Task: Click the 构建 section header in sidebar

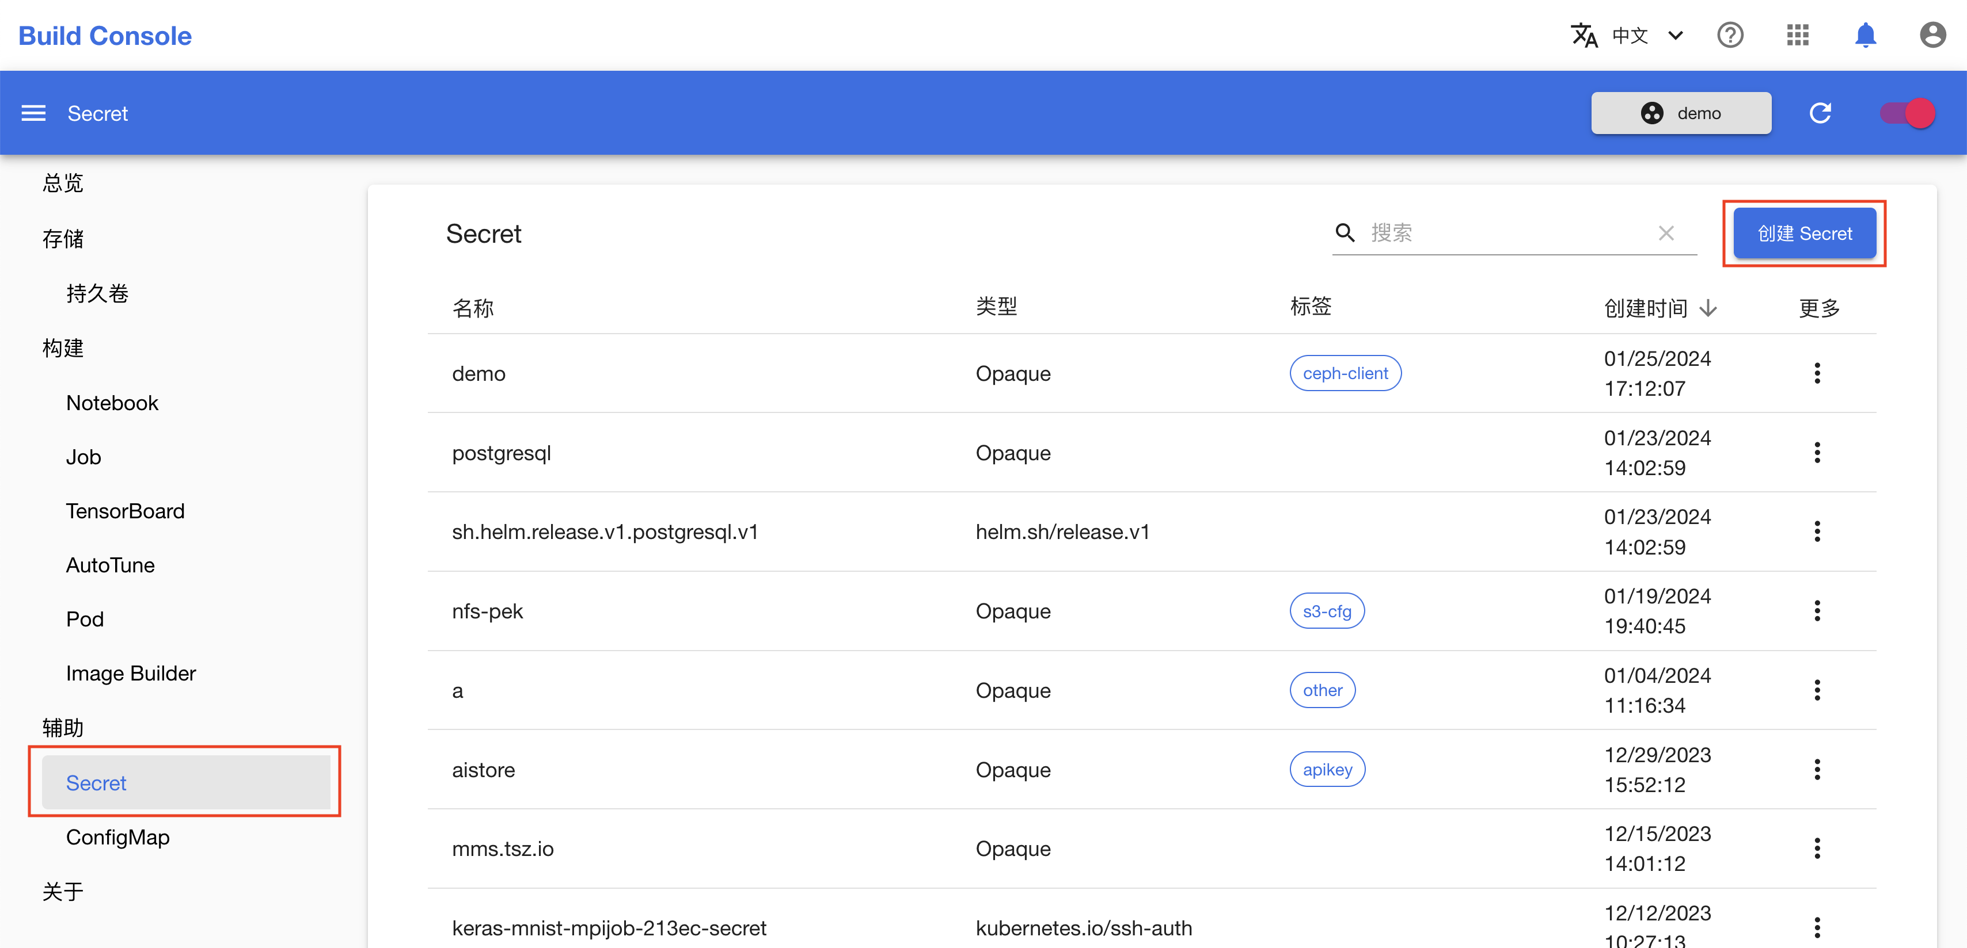Action: tap(63, 348)
